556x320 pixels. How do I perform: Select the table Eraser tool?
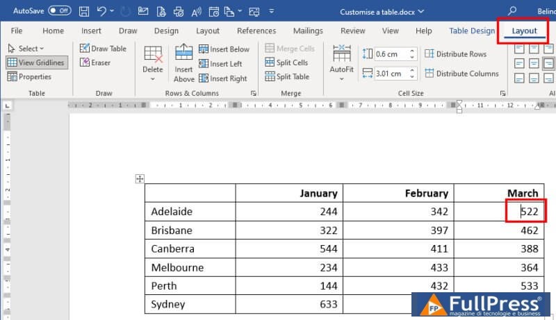coord(95,62)
